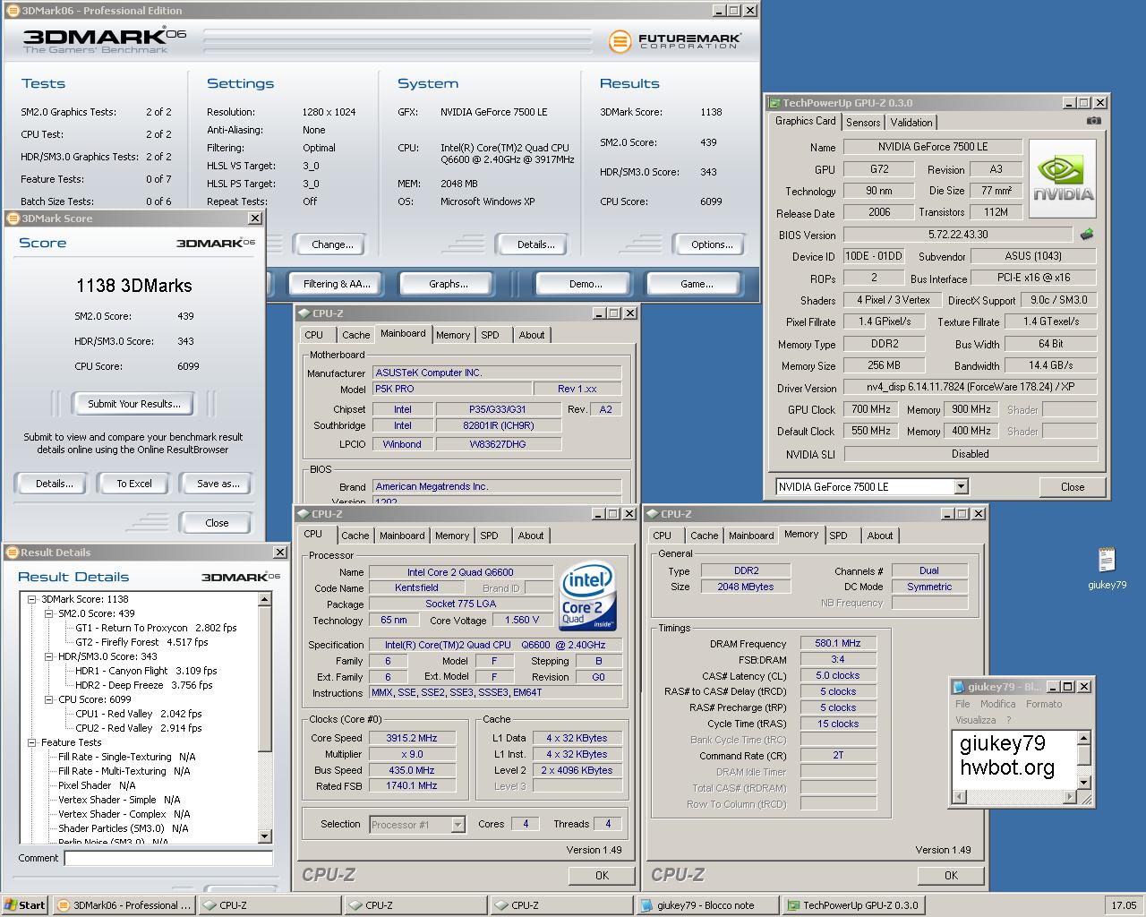This screenshot has width=1146, height=917.
Task: Click DRAM Frequency value 580.1 MHz
Action: coord(838,644)
